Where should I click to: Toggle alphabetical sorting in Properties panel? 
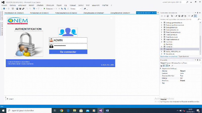[164, 66]
